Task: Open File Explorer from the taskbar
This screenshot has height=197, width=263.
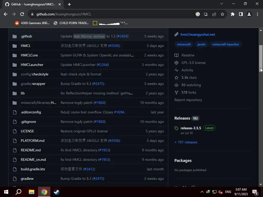Action: [x=31, y=192]
